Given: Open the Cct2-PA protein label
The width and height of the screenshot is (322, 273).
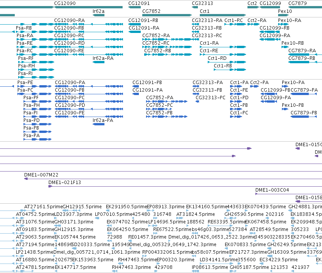Looking at the screenshot, I should coord(259,83).
